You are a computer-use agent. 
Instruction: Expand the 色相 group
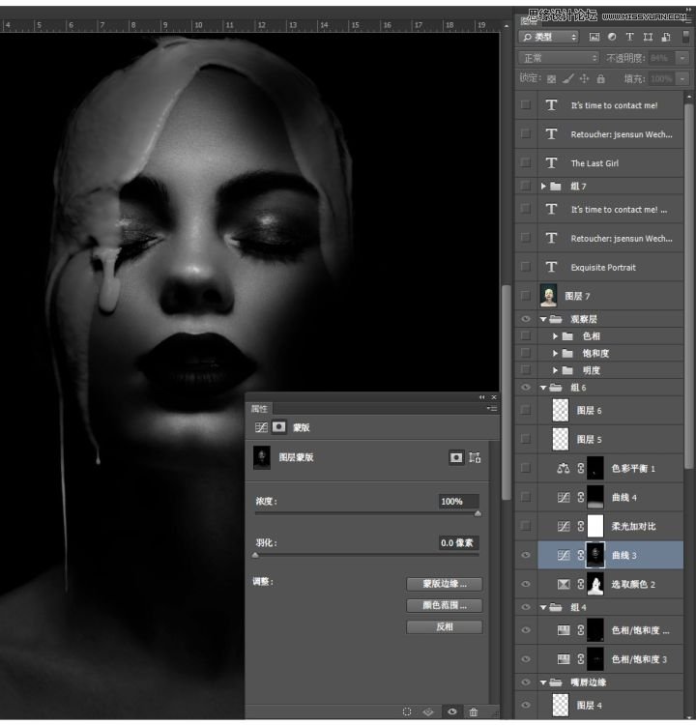coord(555,336)
